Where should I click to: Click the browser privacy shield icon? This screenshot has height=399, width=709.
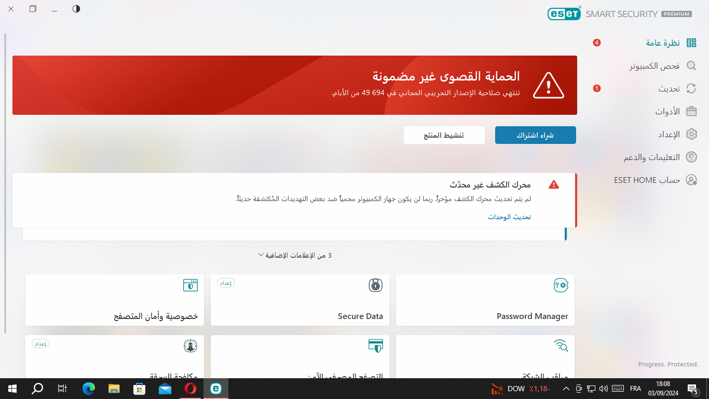pos(190,285)
